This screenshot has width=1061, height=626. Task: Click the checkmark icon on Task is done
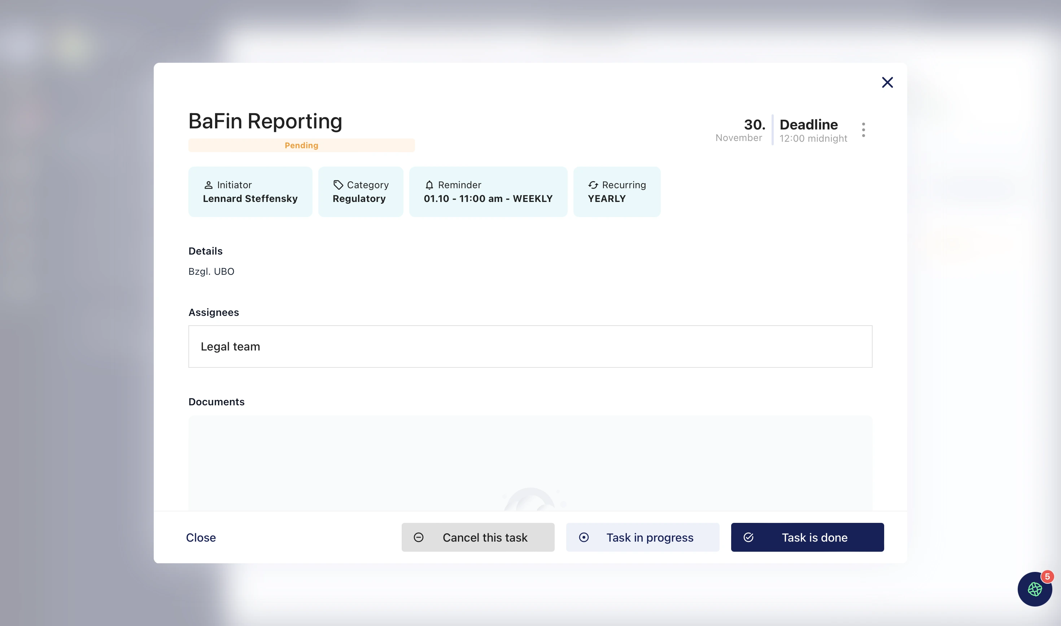(748, 537)
